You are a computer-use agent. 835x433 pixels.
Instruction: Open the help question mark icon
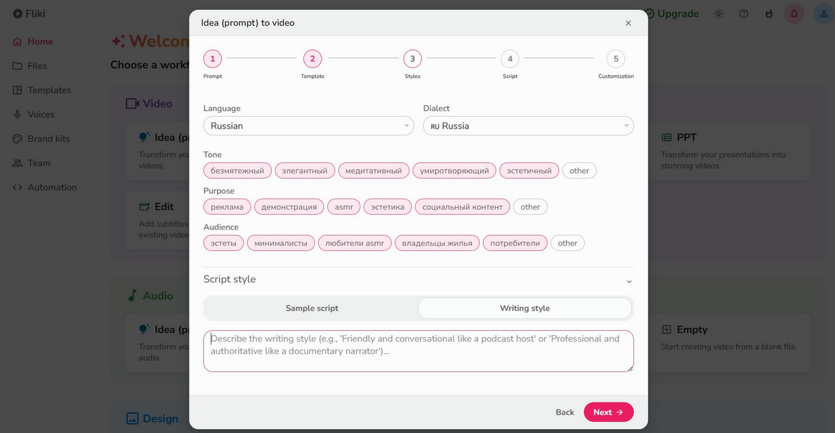click(x=744, y=13)
